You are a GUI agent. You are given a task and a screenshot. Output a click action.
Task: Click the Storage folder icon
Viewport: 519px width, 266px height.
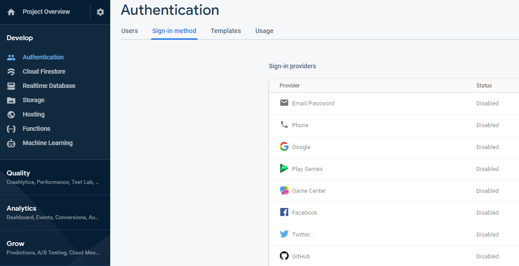tap(11, 100)
